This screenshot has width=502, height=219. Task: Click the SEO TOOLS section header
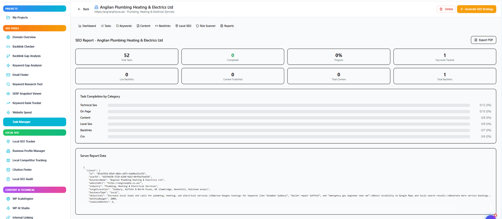click(35, 28)
